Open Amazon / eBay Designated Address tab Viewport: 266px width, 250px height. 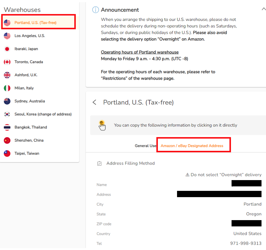click(192, 146)
